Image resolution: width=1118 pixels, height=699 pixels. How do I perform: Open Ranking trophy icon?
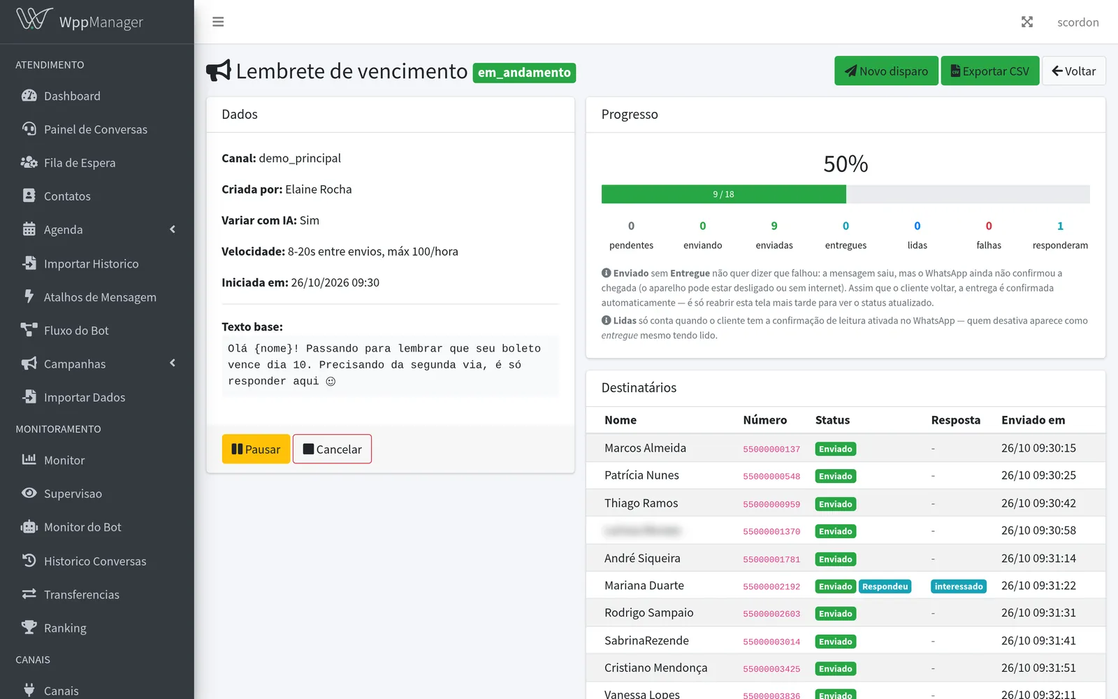coord(29,627)
